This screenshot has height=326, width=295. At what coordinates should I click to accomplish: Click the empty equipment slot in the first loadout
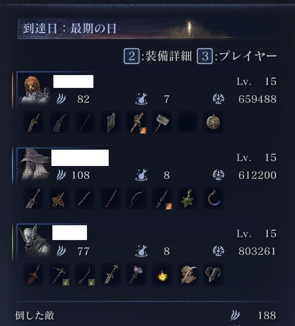point(187,122)
